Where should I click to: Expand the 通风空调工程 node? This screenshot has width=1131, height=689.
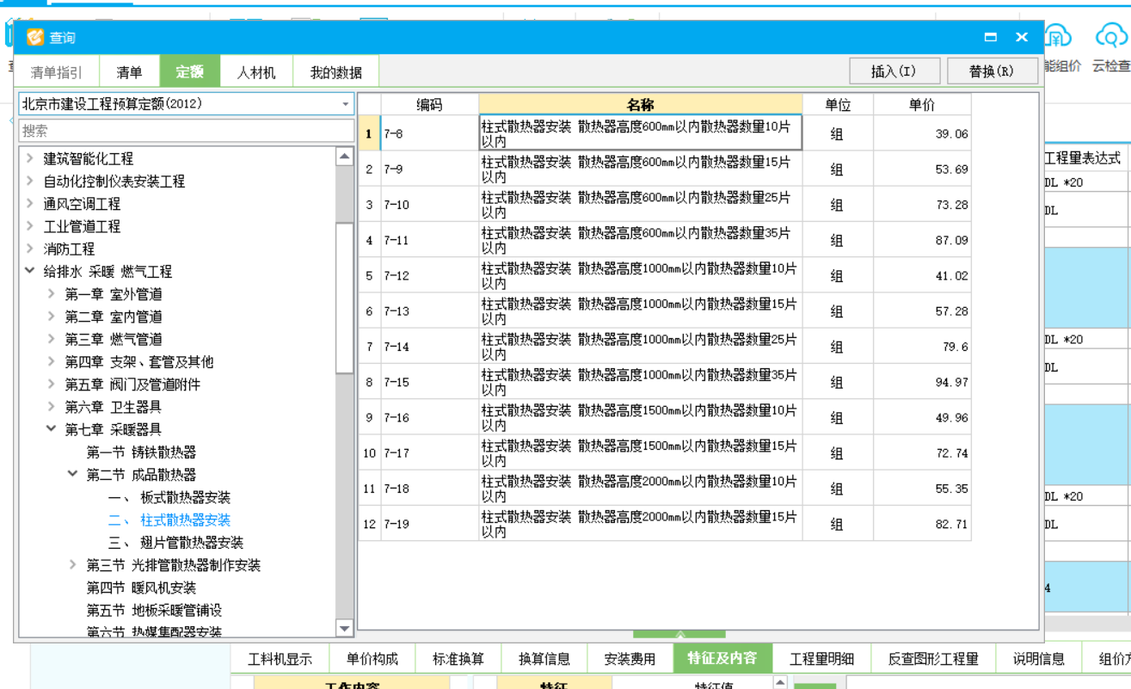point(30,204)
